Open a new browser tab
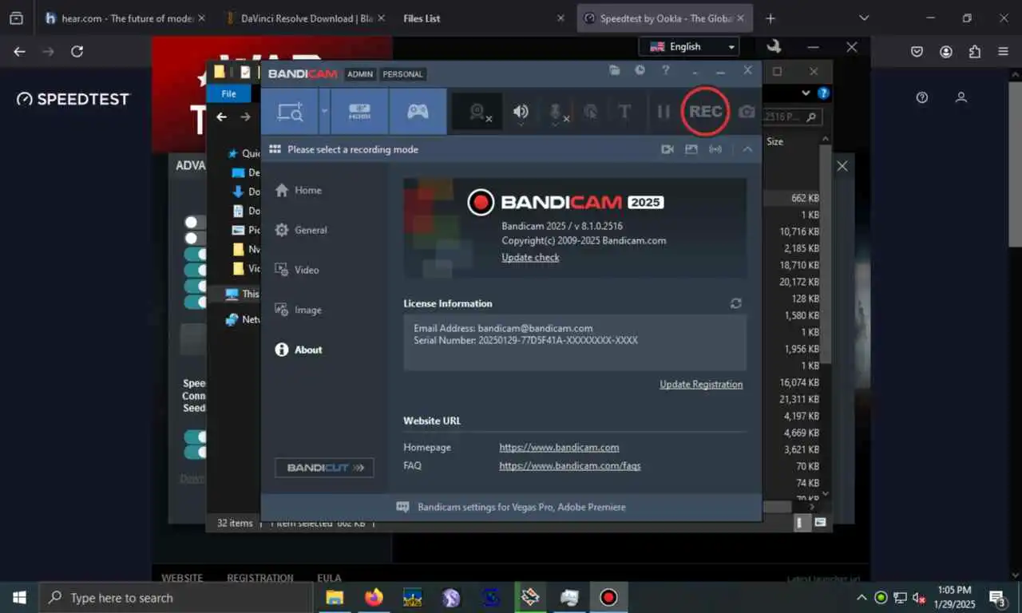 [770, 18]
